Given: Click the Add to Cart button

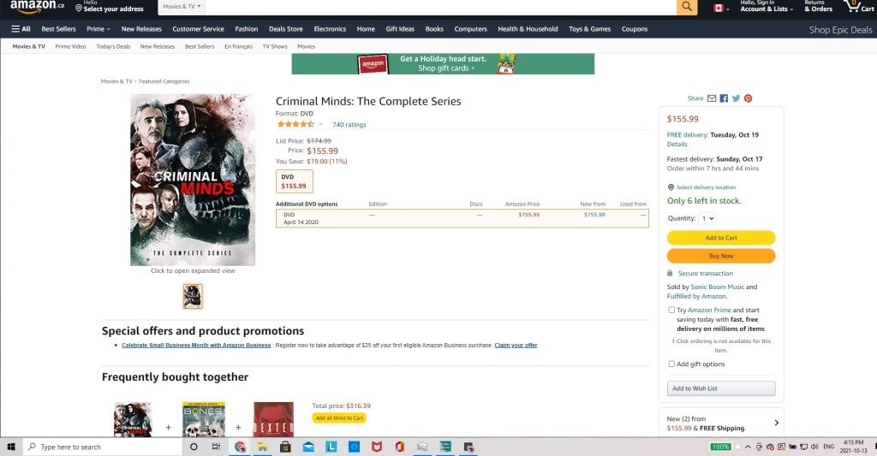Looking at the screenshot, I should pyautogui.click(x=721, y=238).
